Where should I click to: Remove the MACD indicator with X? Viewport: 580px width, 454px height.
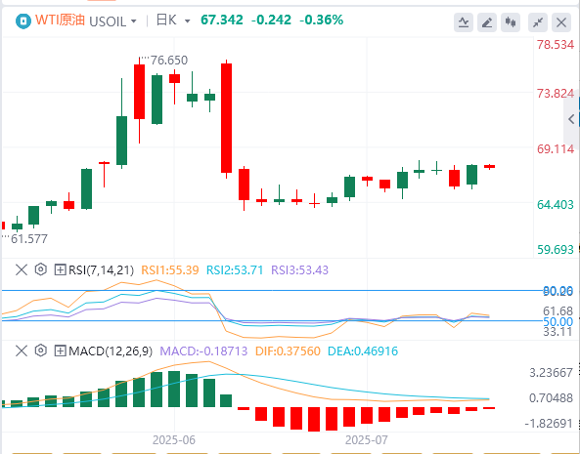(x=22, y=351)
